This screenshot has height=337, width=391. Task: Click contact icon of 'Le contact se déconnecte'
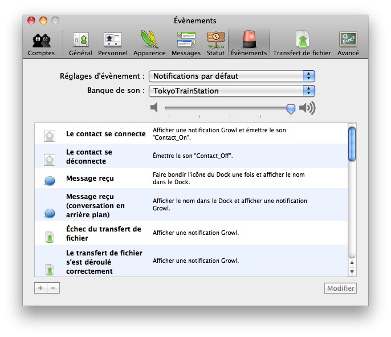(x=50, y=160)
